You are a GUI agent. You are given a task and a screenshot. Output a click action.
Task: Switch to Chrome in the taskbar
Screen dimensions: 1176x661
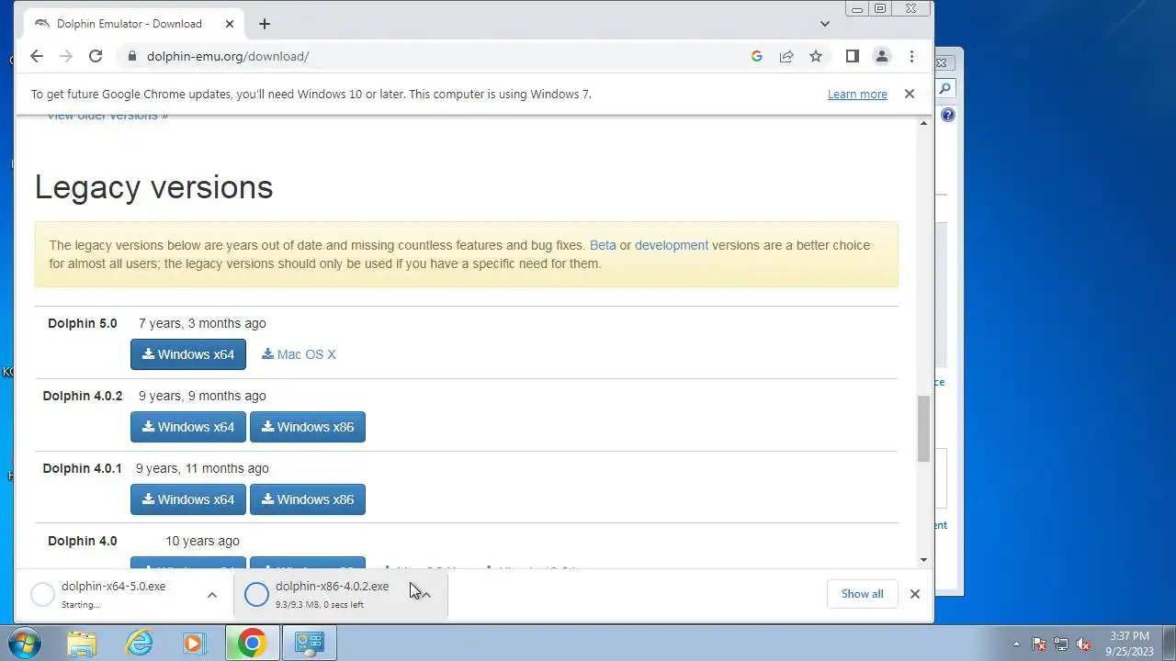(x=252, y=644)
